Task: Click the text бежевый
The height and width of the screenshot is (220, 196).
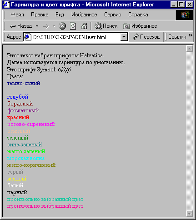Action: click(x=19, y=131)
